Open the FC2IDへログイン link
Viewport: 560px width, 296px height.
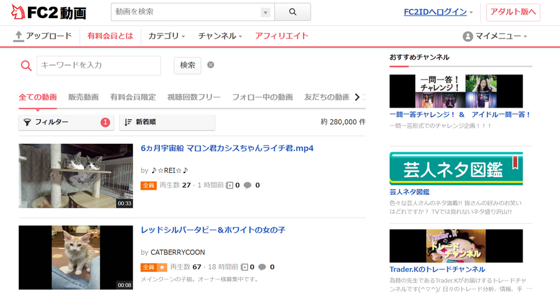coord(435,12)
